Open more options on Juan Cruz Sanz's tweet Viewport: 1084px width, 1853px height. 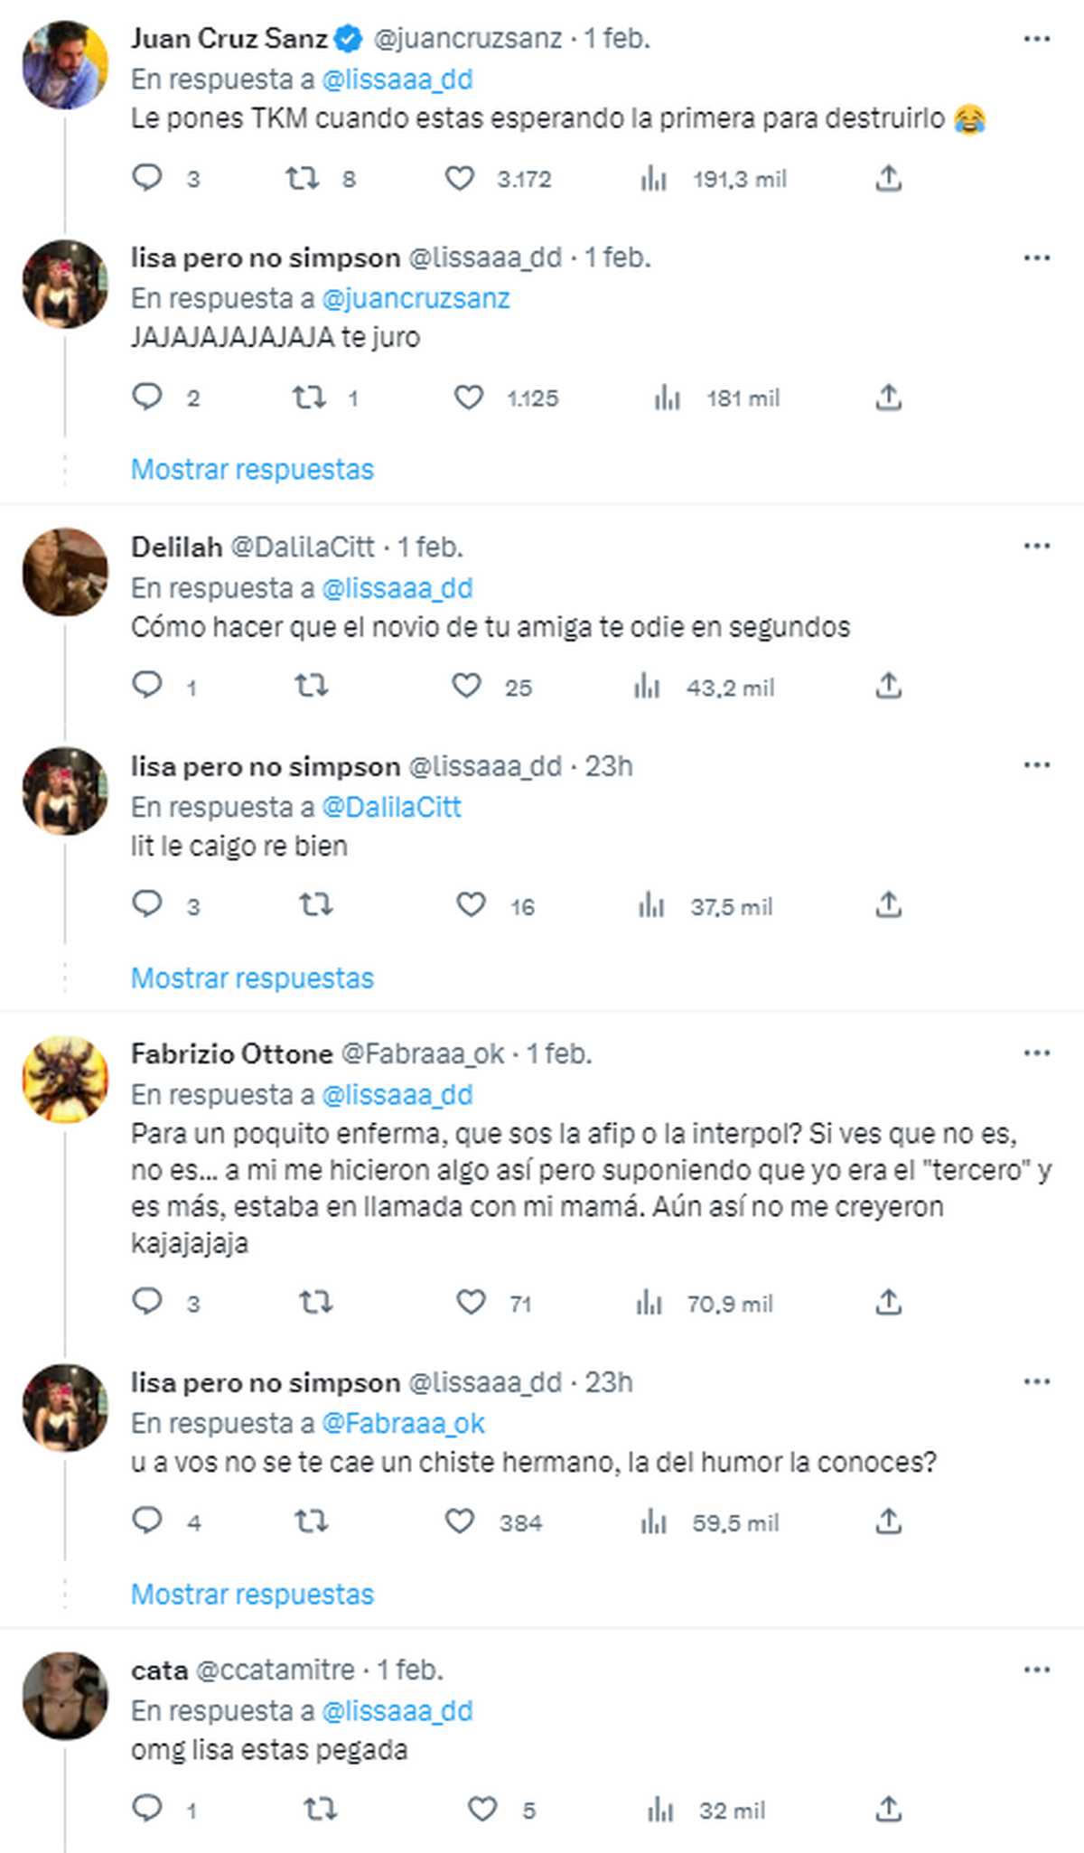(1036, 39)
